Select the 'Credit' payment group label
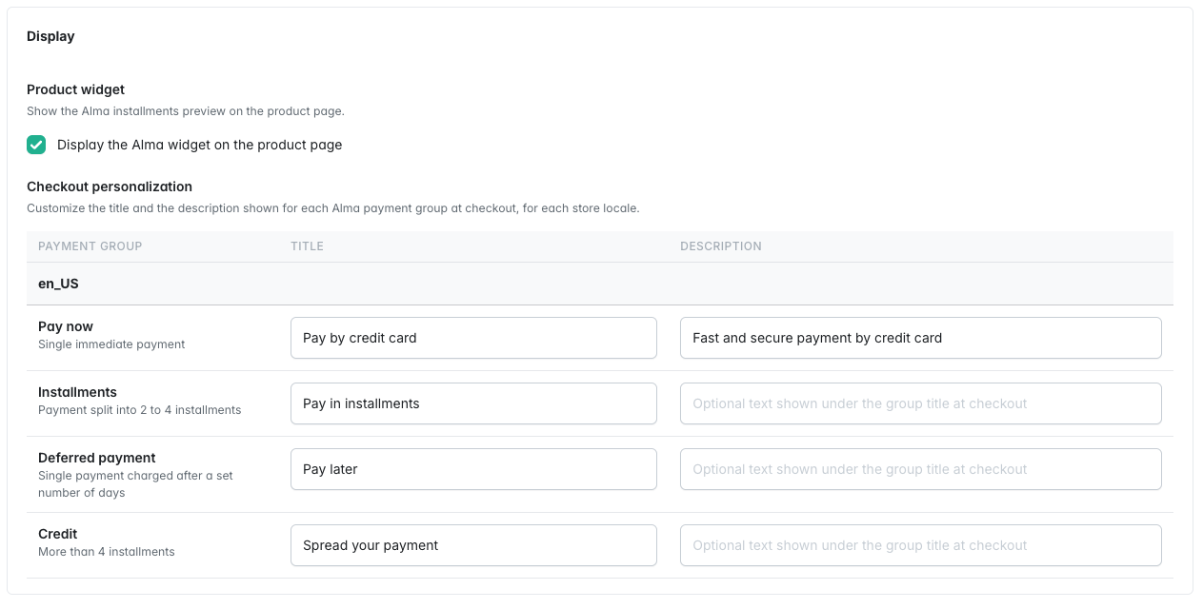The image size is (1203, 609). [58, 534]
